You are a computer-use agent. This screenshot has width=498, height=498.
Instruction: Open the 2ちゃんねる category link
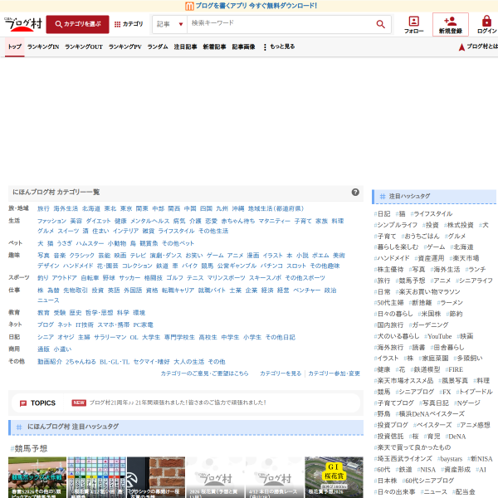tap(81, 362)
